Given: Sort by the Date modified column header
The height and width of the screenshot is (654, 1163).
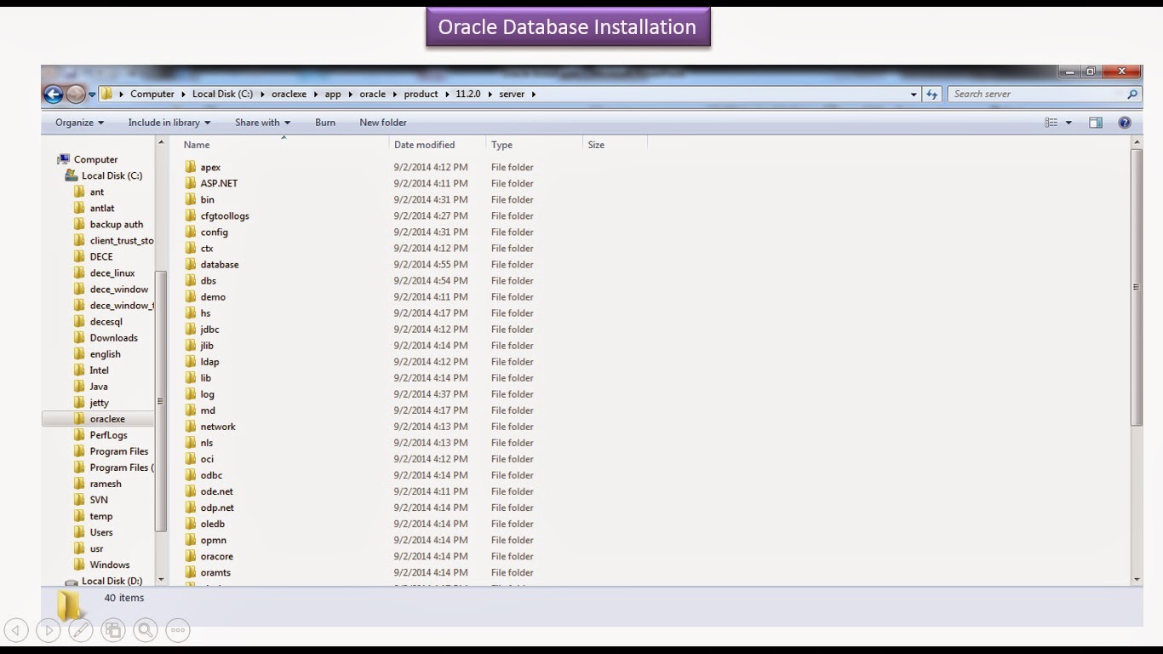Looking at the screenshot, I should pos(438,145).
